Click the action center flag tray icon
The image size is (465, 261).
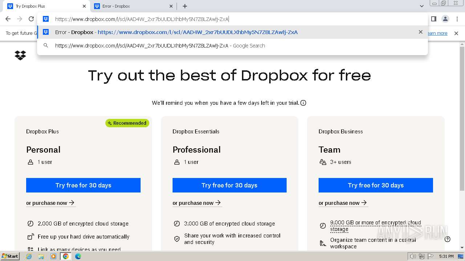(x=430, y=256)
